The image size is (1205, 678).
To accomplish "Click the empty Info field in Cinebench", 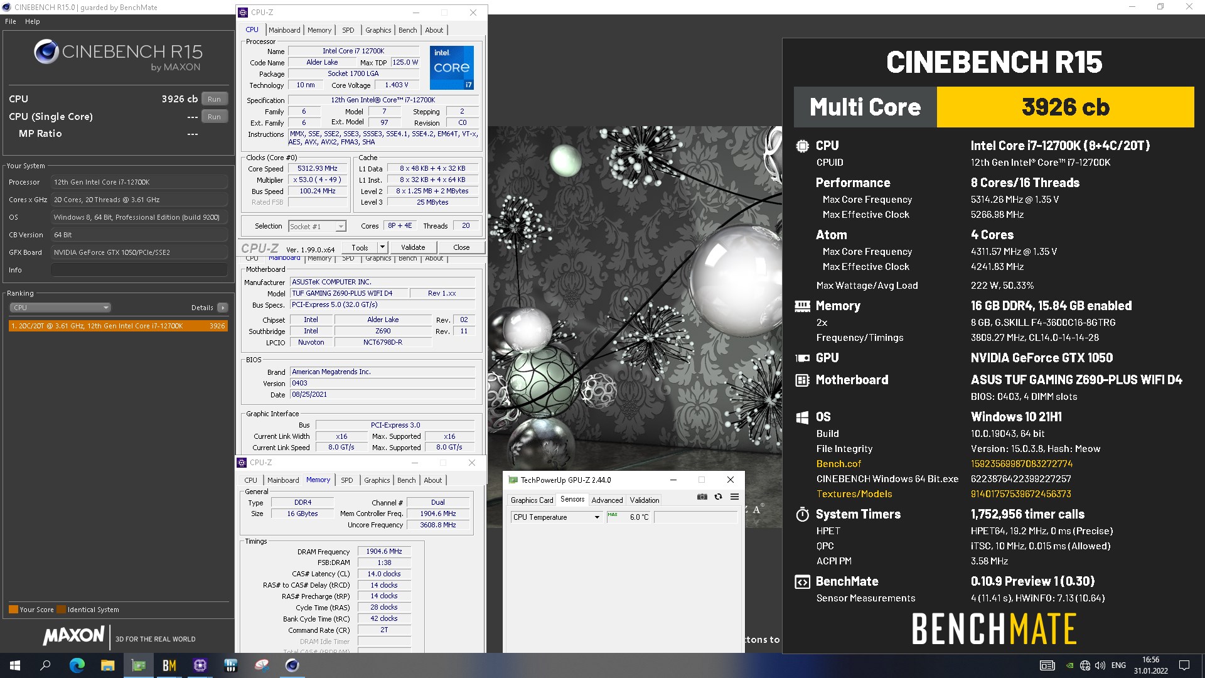I will (139, 270).
